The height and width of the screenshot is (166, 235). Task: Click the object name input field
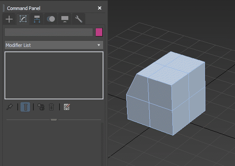pos(49,32)
